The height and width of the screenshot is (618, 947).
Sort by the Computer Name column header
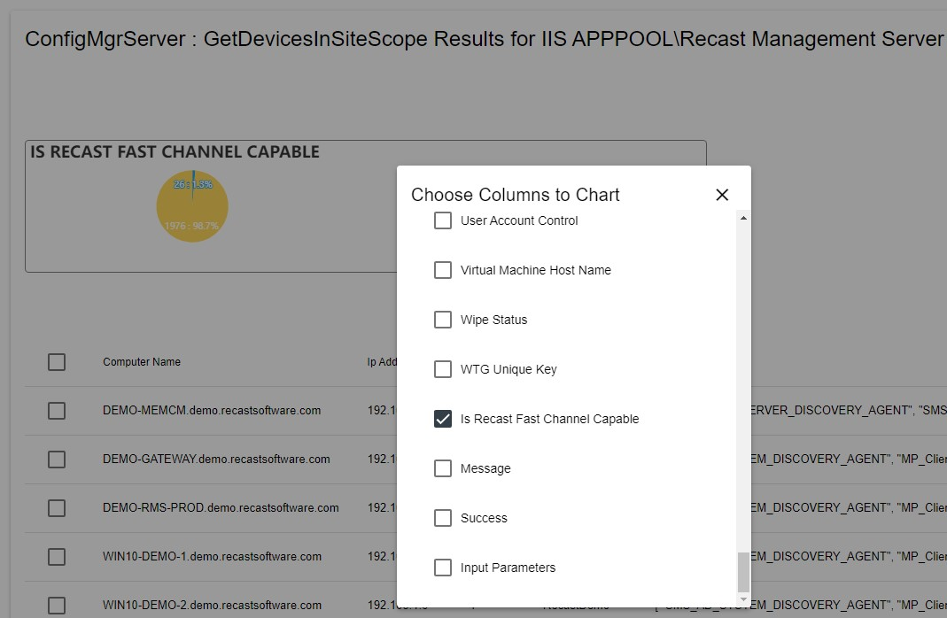142,362
